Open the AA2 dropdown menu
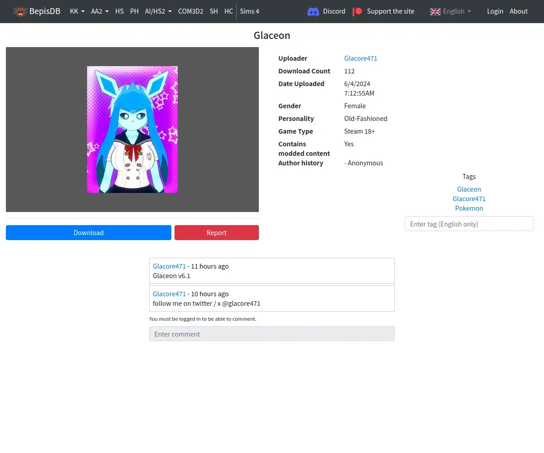This screenshot has height=453, width=544. click(100, 11)
